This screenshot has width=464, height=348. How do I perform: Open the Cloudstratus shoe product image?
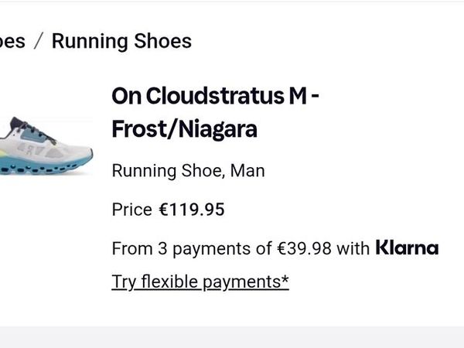pos(46,145)
